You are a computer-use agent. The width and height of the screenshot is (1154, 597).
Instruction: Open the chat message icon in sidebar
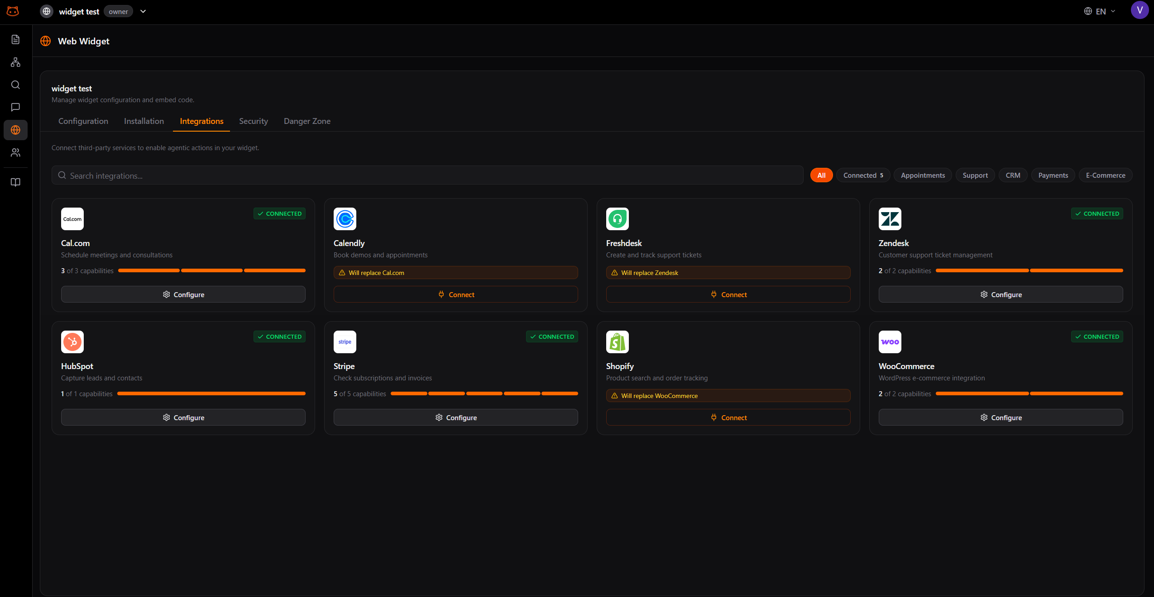tap(15, 107)
